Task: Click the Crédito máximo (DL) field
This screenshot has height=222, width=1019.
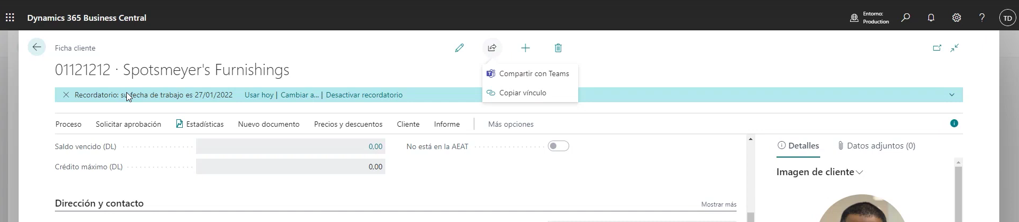Action: [290, 167]
